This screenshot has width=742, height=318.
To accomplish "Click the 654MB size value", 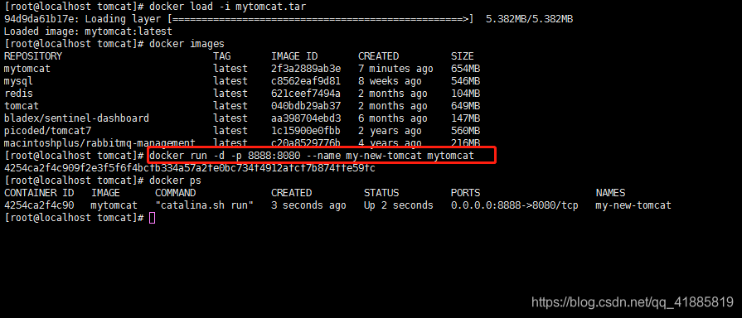I will tap(465, 69).
